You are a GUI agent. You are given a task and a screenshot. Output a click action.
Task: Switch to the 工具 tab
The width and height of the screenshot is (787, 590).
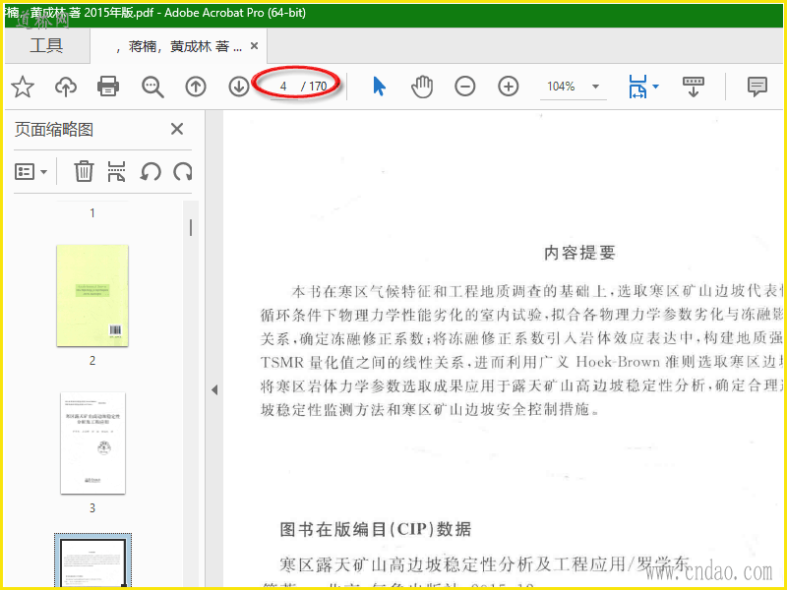[46, 45]
